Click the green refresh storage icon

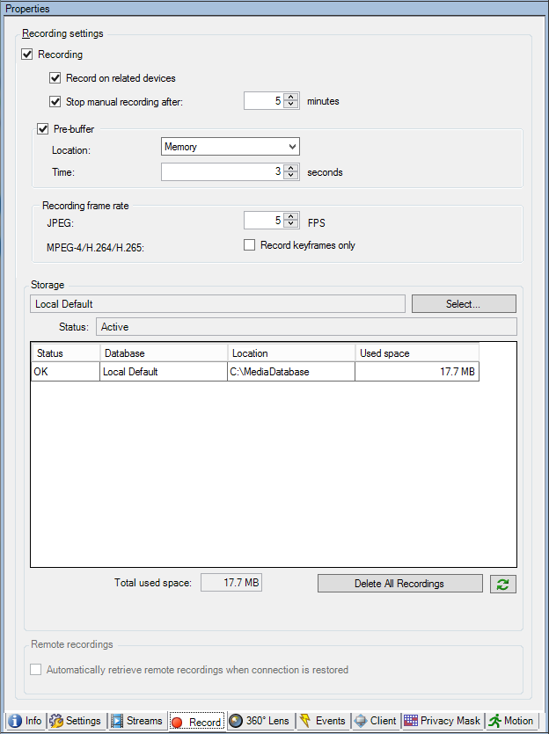click(504, 584)
